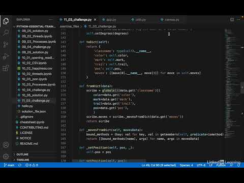
Task: Open 10_05_solution.py in Explorer
Action: [35, 95]
